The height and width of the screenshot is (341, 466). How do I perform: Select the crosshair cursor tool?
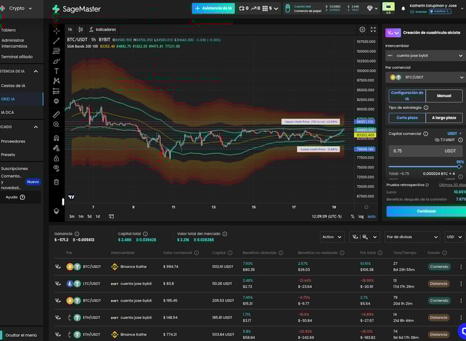click(x=56, y=31)
